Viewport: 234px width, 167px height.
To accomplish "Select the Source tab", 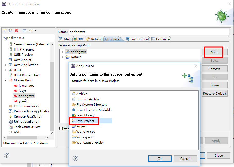I will (x=113, y=39).
